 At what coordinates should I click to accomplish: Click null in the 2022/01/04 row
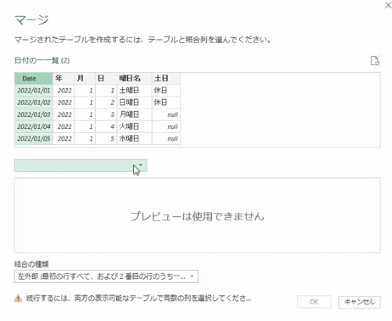(166, 126)
